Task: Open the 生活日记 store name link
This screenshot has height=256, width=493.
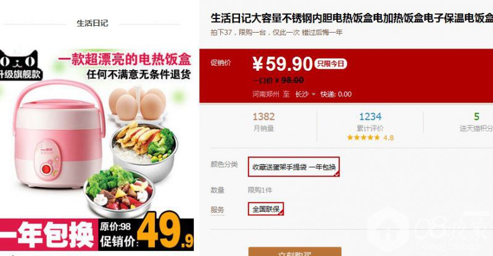Action: coord(92,23)
